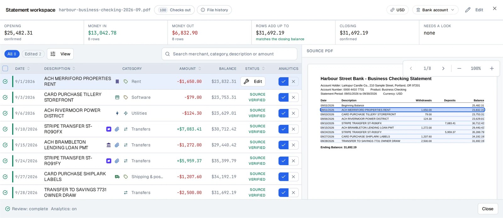Exclude the 9/10/2026 Stripe transfer from analytics
The height and width of the screenshot is (218, 503).
(x=294, y=129)
